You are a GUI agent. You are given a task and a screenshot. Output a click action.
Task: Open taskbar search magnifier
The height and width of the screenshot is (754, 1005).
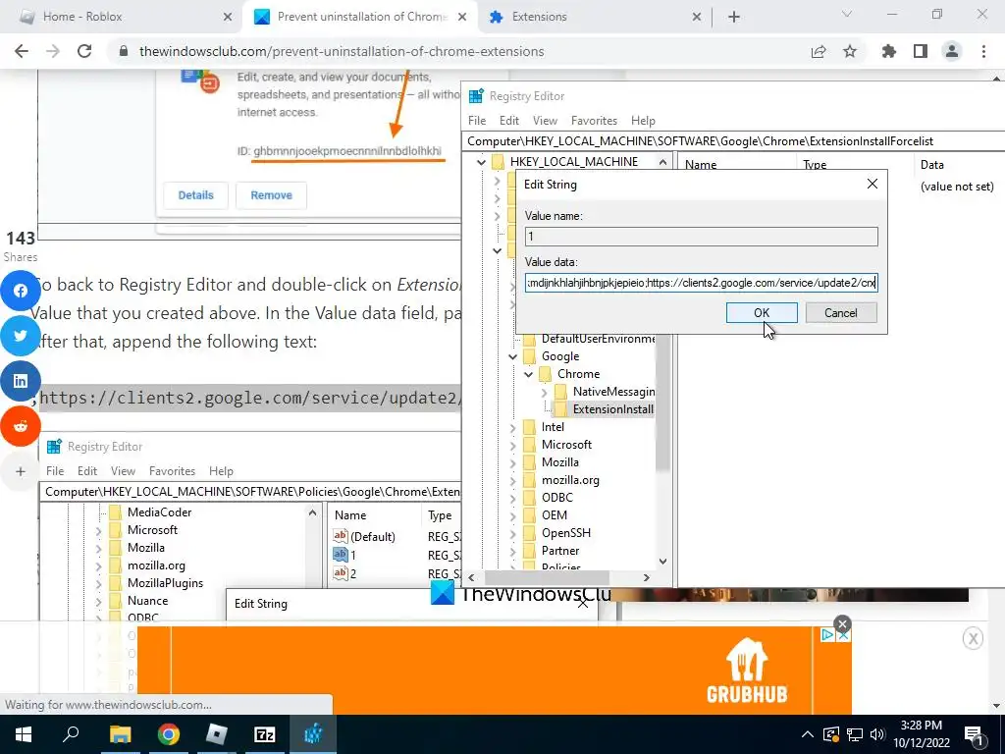[x=71, y=734]
